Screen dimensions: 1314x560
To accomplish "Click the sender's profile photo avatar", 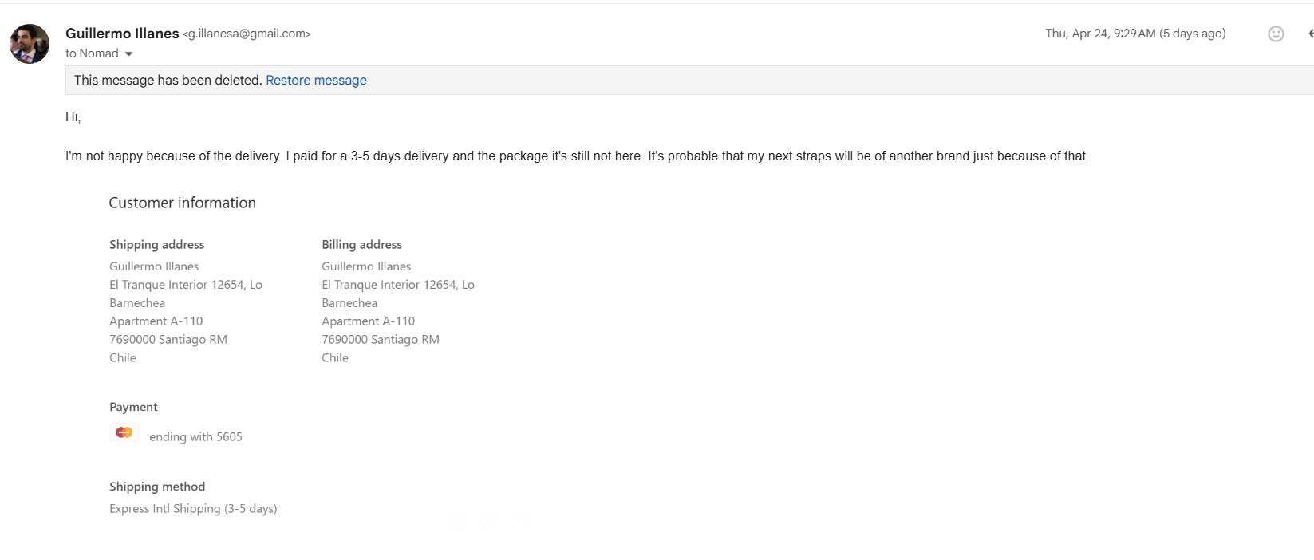I will pyautogui.click(x=30, y=44).
